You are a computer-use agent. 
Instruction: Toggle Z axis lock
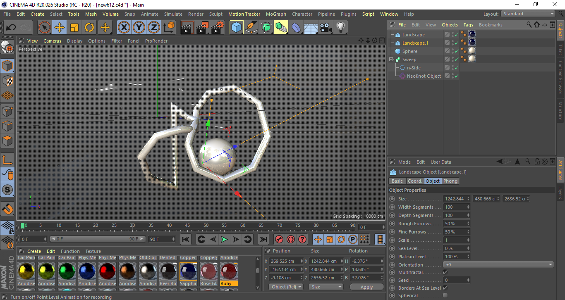(153, 28)
